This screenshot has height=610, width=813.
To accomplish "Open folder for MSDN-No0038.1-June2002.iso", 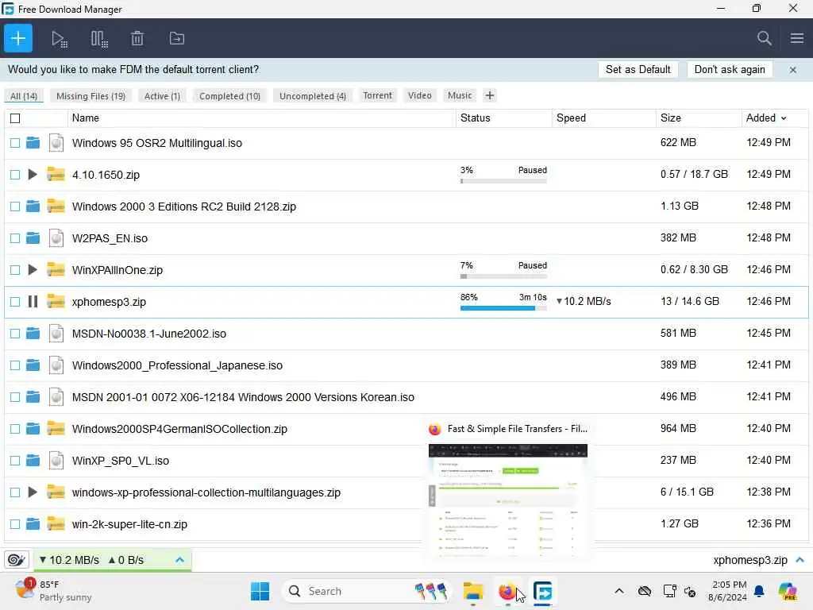I will [x=33, y=334].
